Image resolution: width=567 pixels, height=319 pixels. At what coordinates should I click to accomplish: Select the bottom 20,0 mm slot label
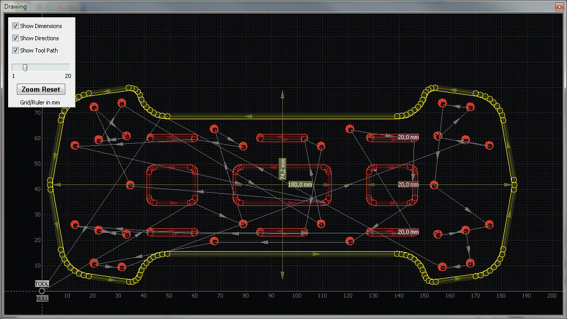click(408, 232)
